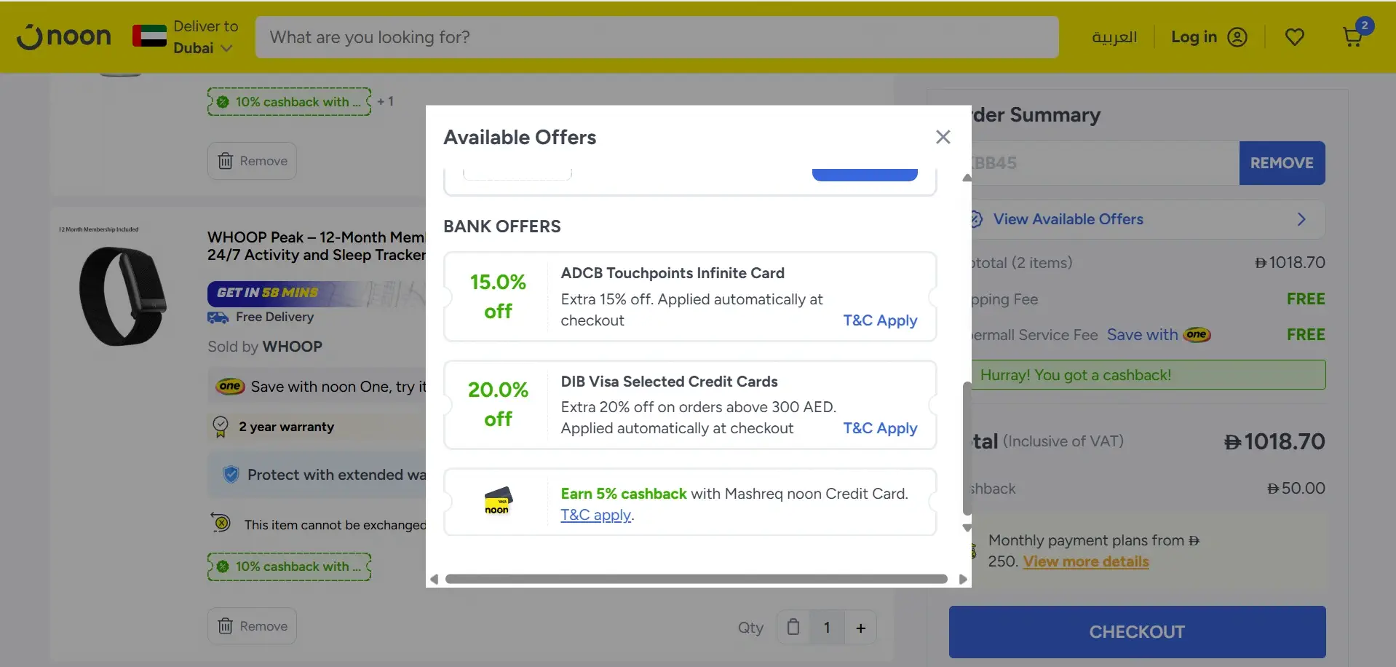This screenshot has width=1396, height=667.
Task: Open the wishlist heart icon
Action: point(1294,37)
